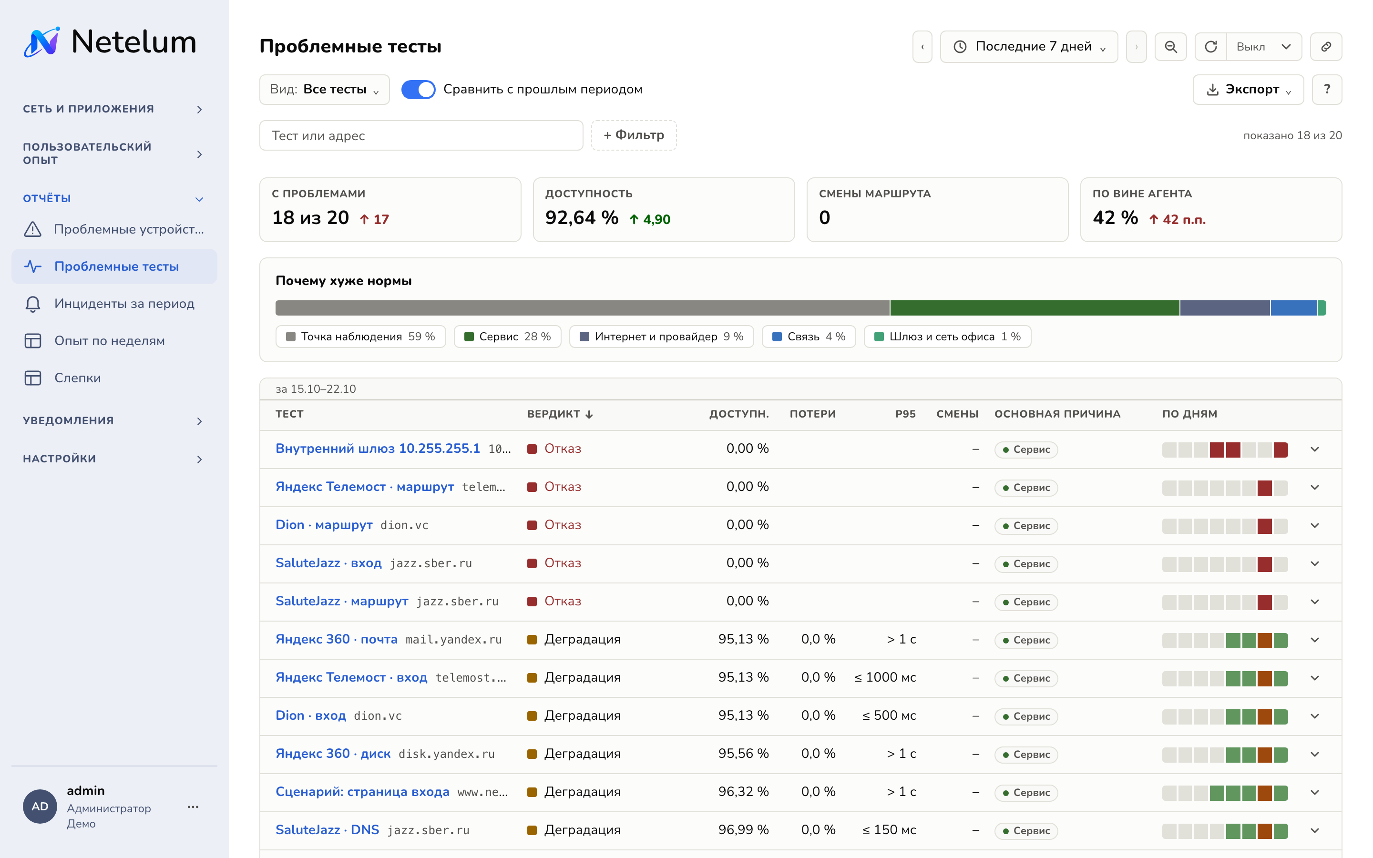Click the Netelum logo
Viewport: 1373px width, 858px height.
(x=110, y=42)
